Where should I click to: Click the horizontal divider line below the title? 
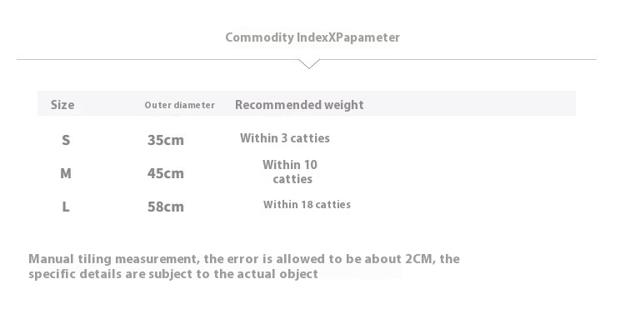click(307, 59)
